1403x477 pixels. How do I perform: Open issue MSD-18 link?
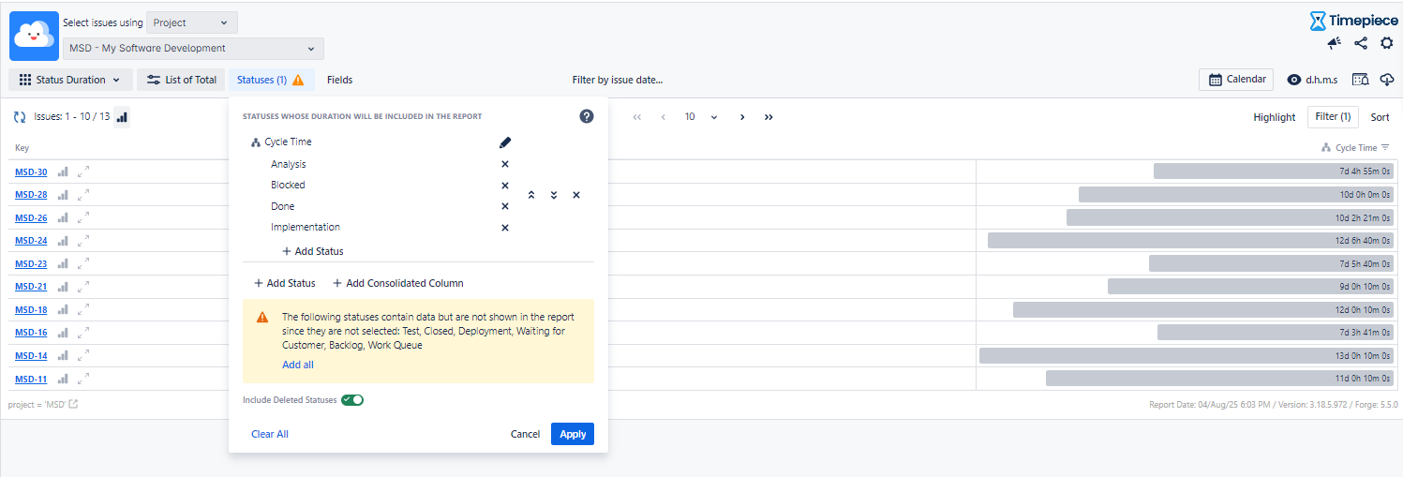(31, 309)
